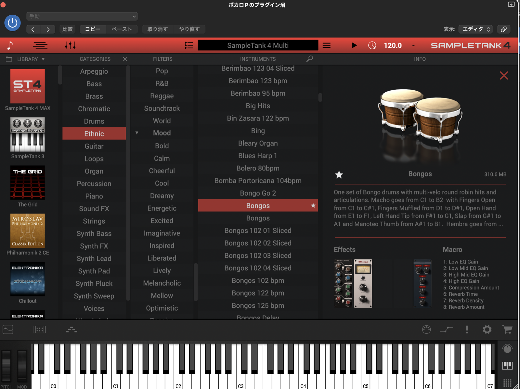
Task: Open settings with the gear icon
Action: [x=487, y=330]
